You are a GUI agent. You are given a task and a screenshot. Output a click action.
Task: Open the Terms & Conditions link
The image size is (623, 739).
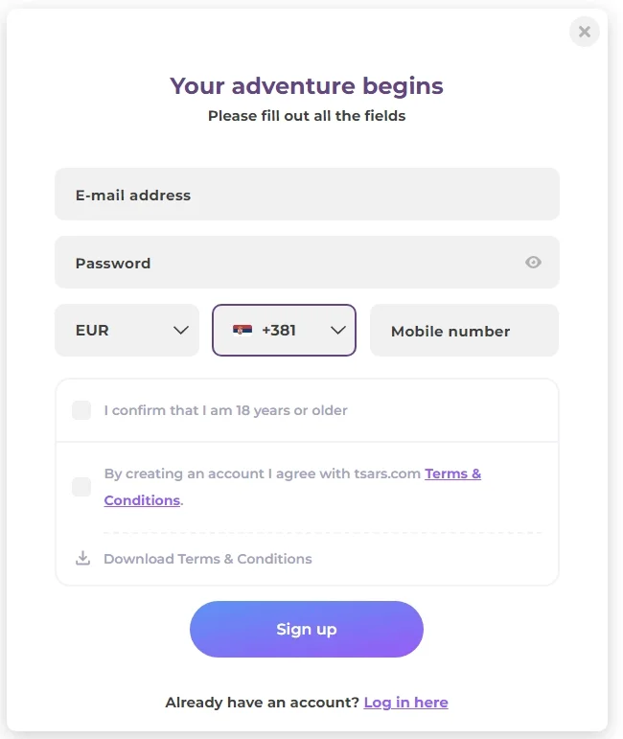pos(452,473)
